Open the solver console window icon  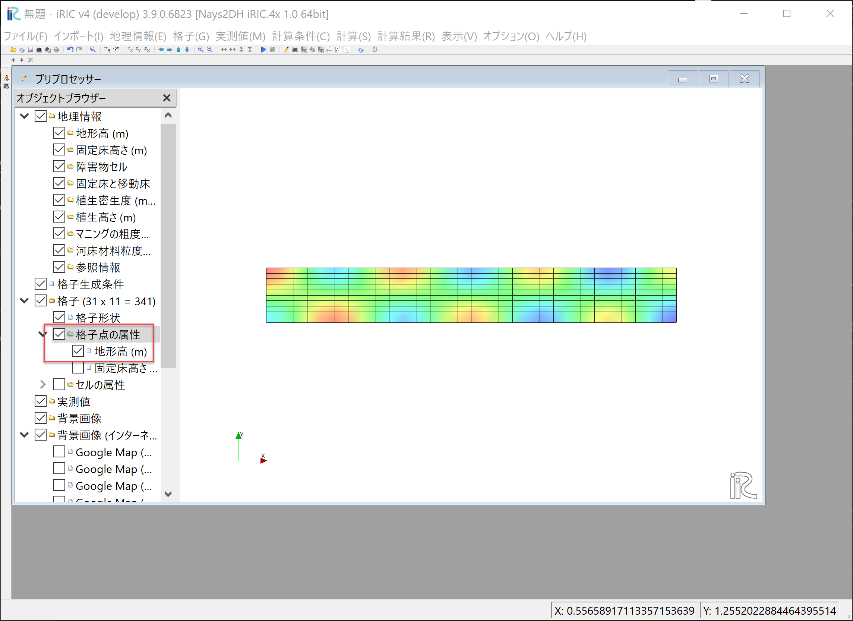pos(295,50)
